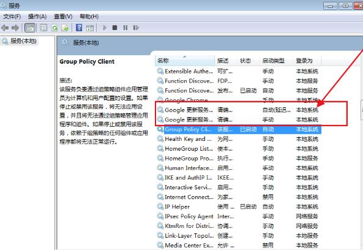
Task: Start the service with the play icon
Action: click(105, 28)
